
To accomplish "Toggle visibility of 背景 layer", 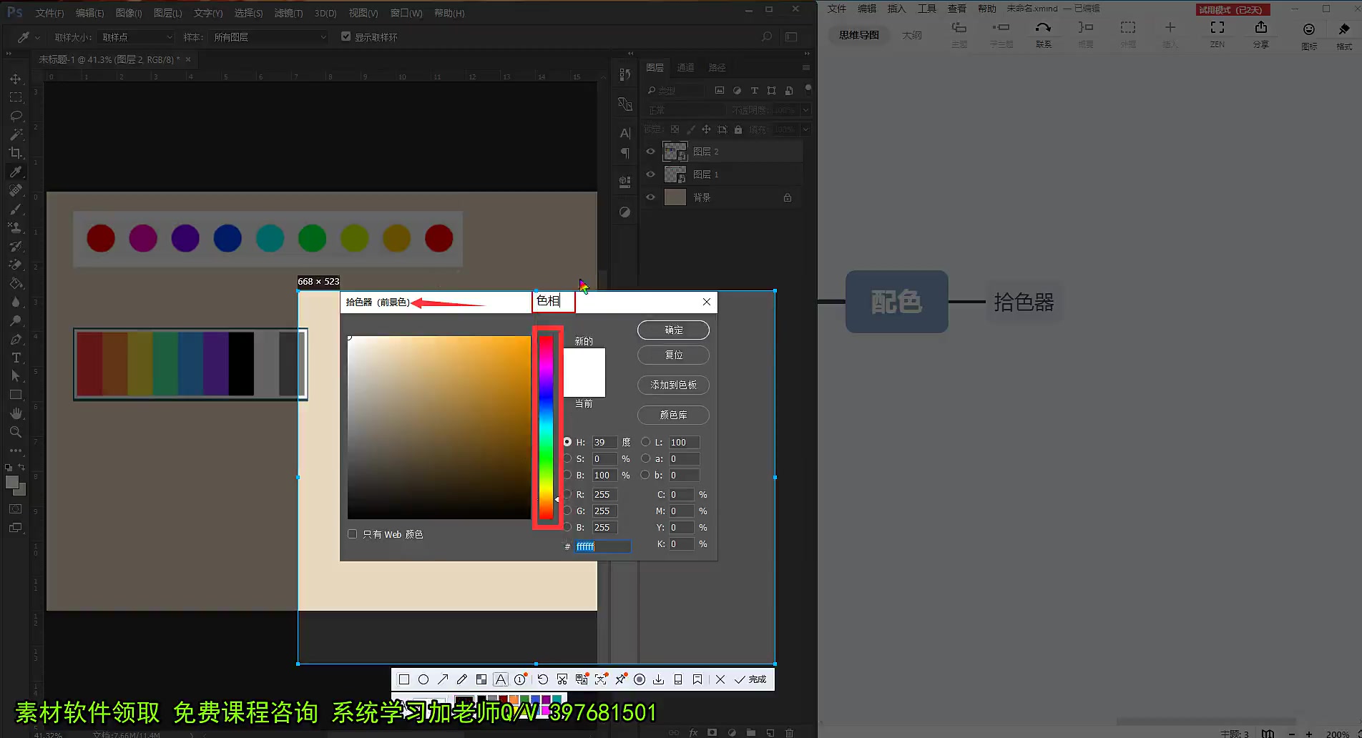I will [x=650, y=197].
